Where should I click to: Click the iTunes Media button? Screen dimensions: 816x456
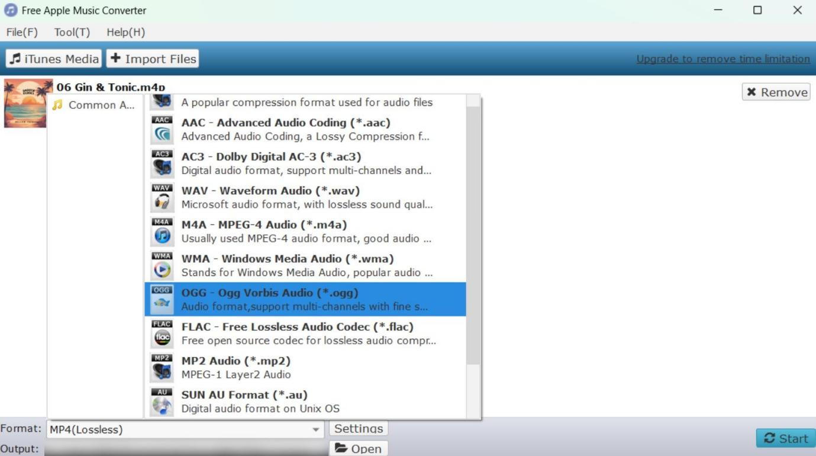54,59
